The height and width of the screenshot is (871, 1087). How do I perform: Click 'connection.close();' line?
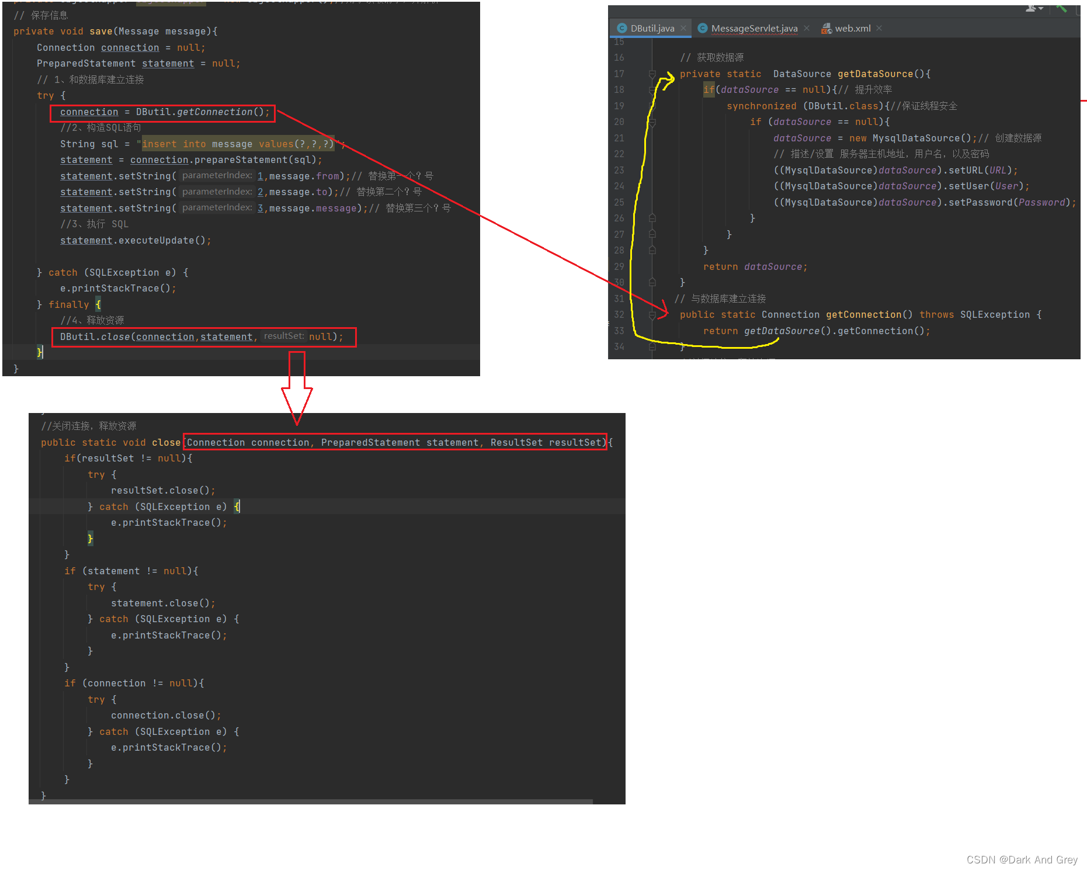tap(166, 715)
